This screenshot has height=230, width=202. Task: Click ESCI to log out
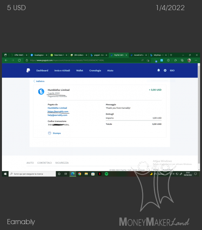click(172, 71)
